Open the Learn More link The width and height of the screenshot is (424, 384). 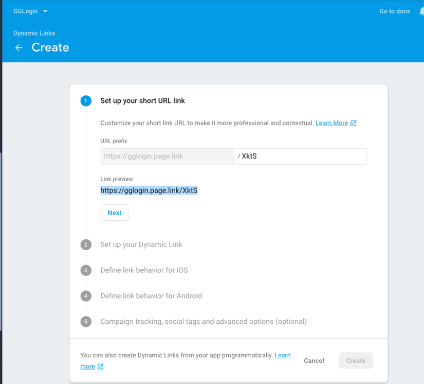331,124
